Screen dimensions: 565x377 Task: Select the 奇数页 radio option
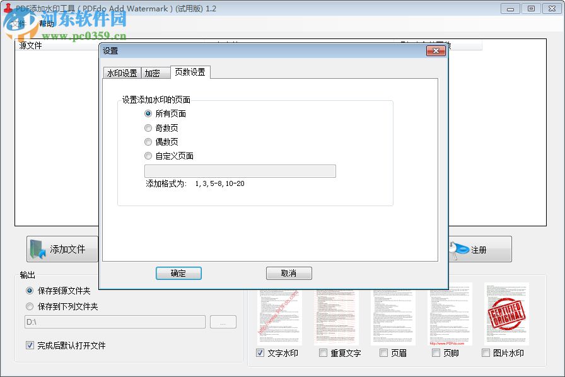(147, 127)
